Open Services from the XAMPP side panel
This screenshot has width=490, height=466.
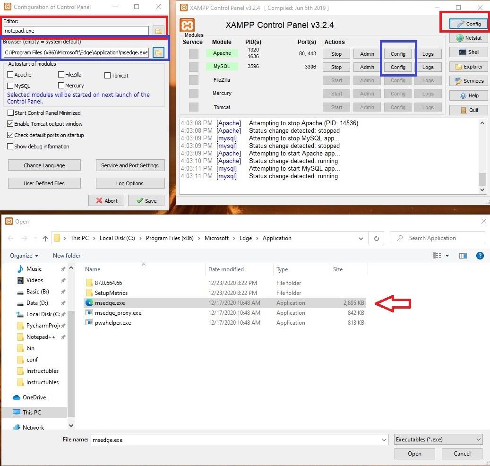(x=468, y=81)
